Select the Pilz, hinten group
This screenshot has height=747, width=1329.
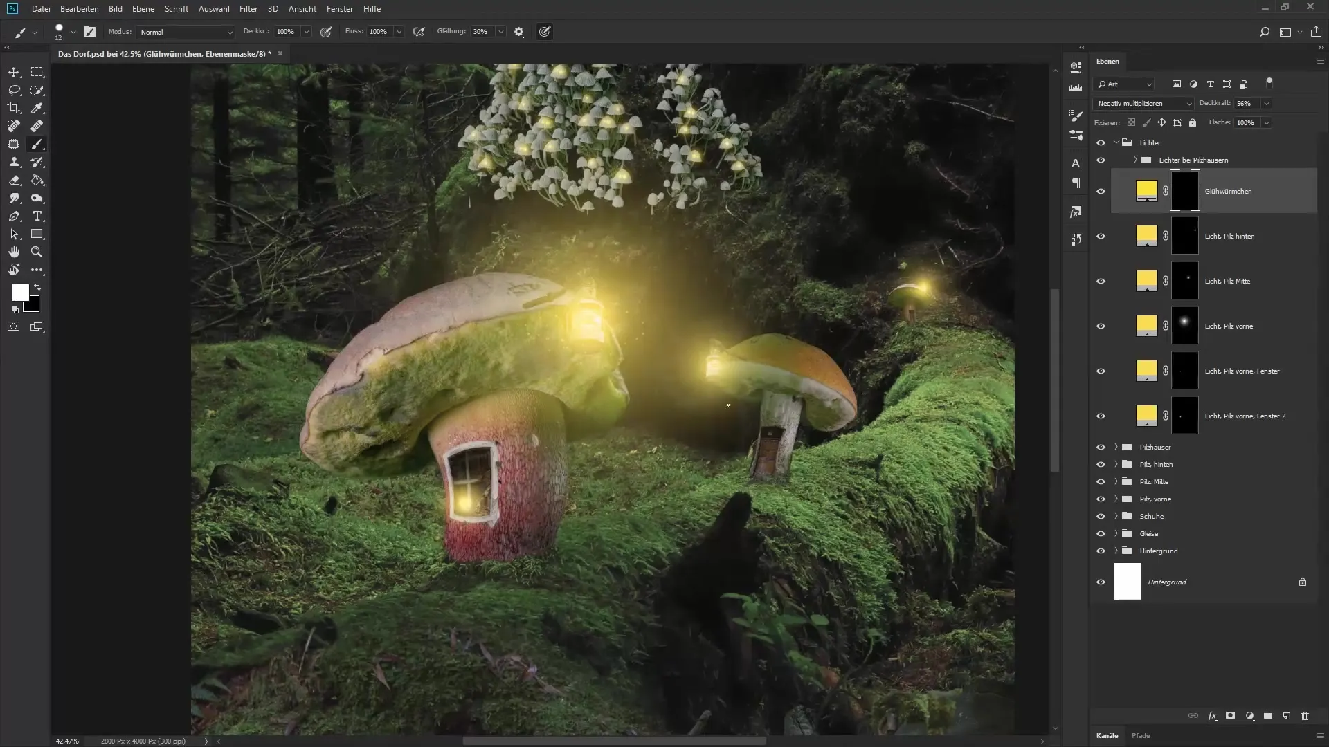click(1214, 465)
